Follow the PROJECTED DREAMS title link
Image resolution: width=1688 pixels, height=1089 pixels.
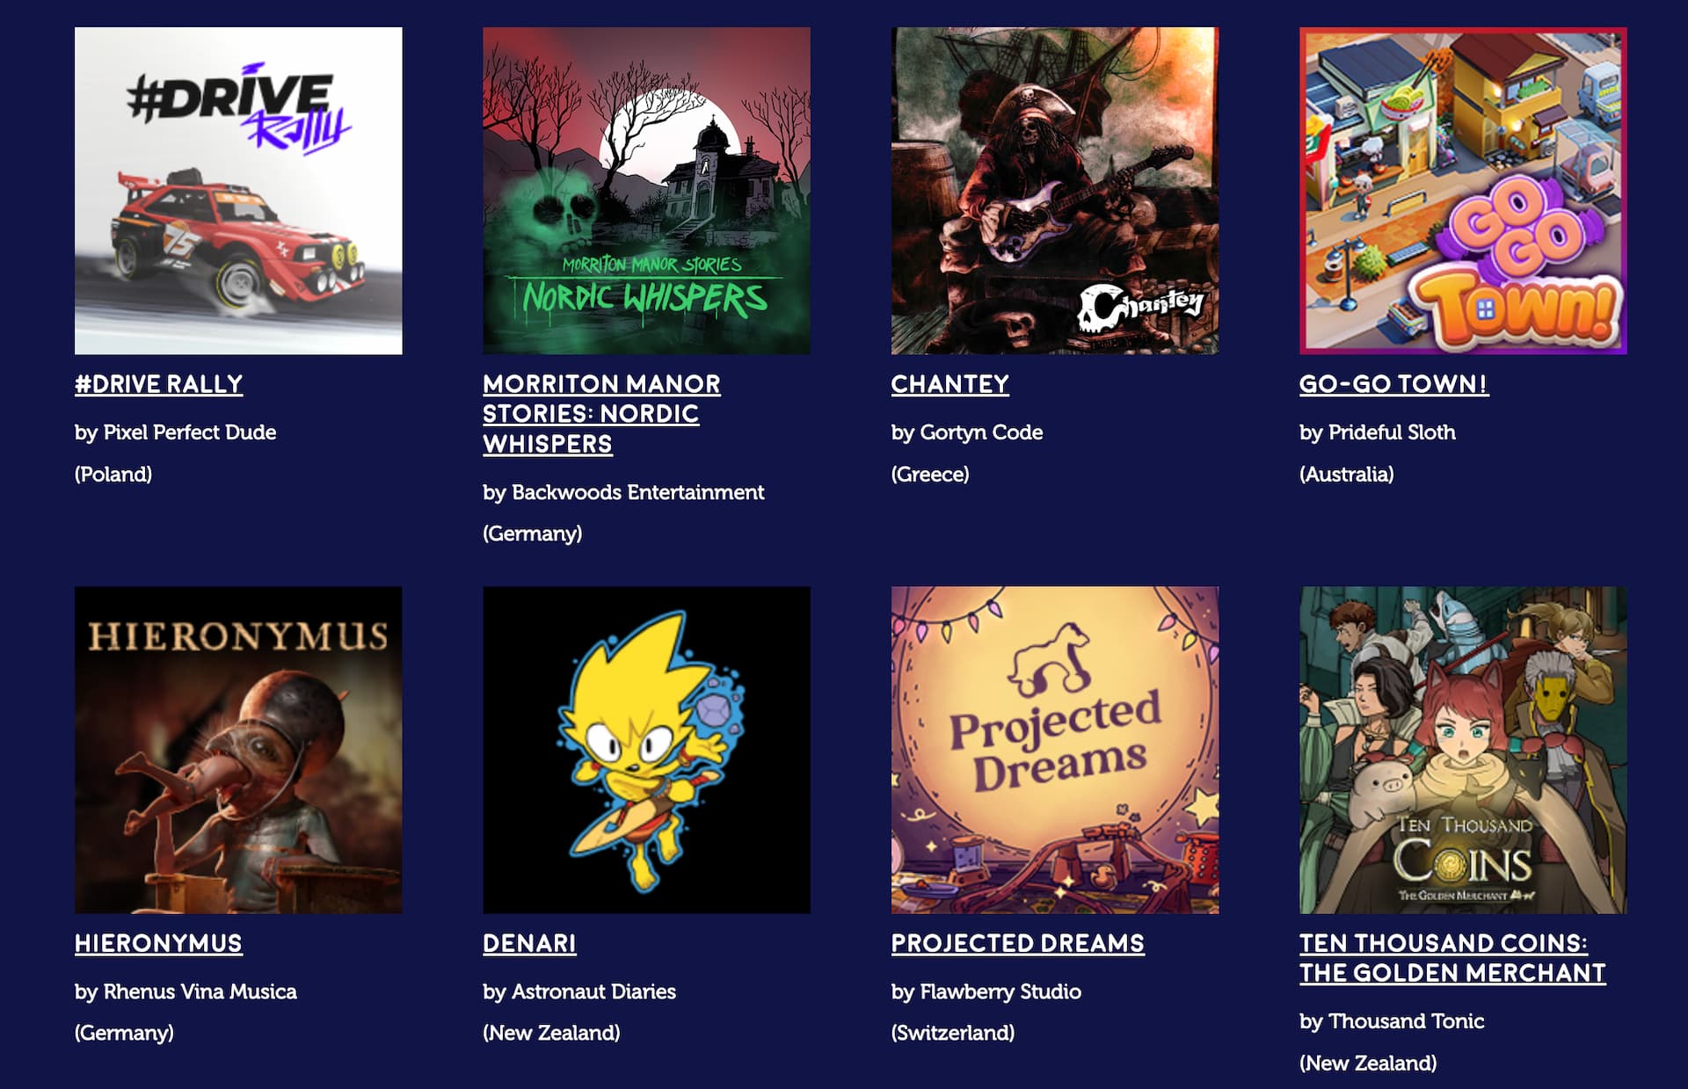pyautogui.click(x=1017, y=943)
